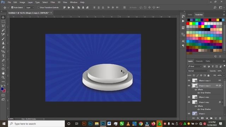
Task: Select the Rectangular Marquee tool
Action: click(x=3, y=22)
